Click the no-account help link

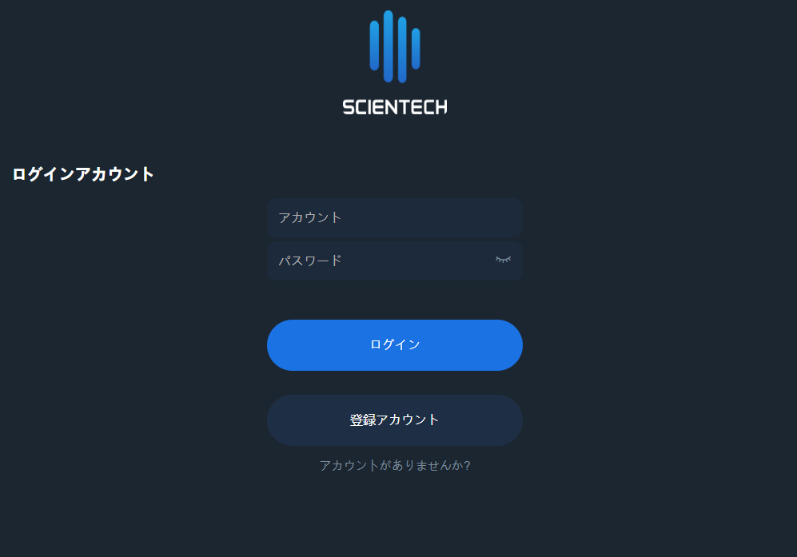coord(395,464)
